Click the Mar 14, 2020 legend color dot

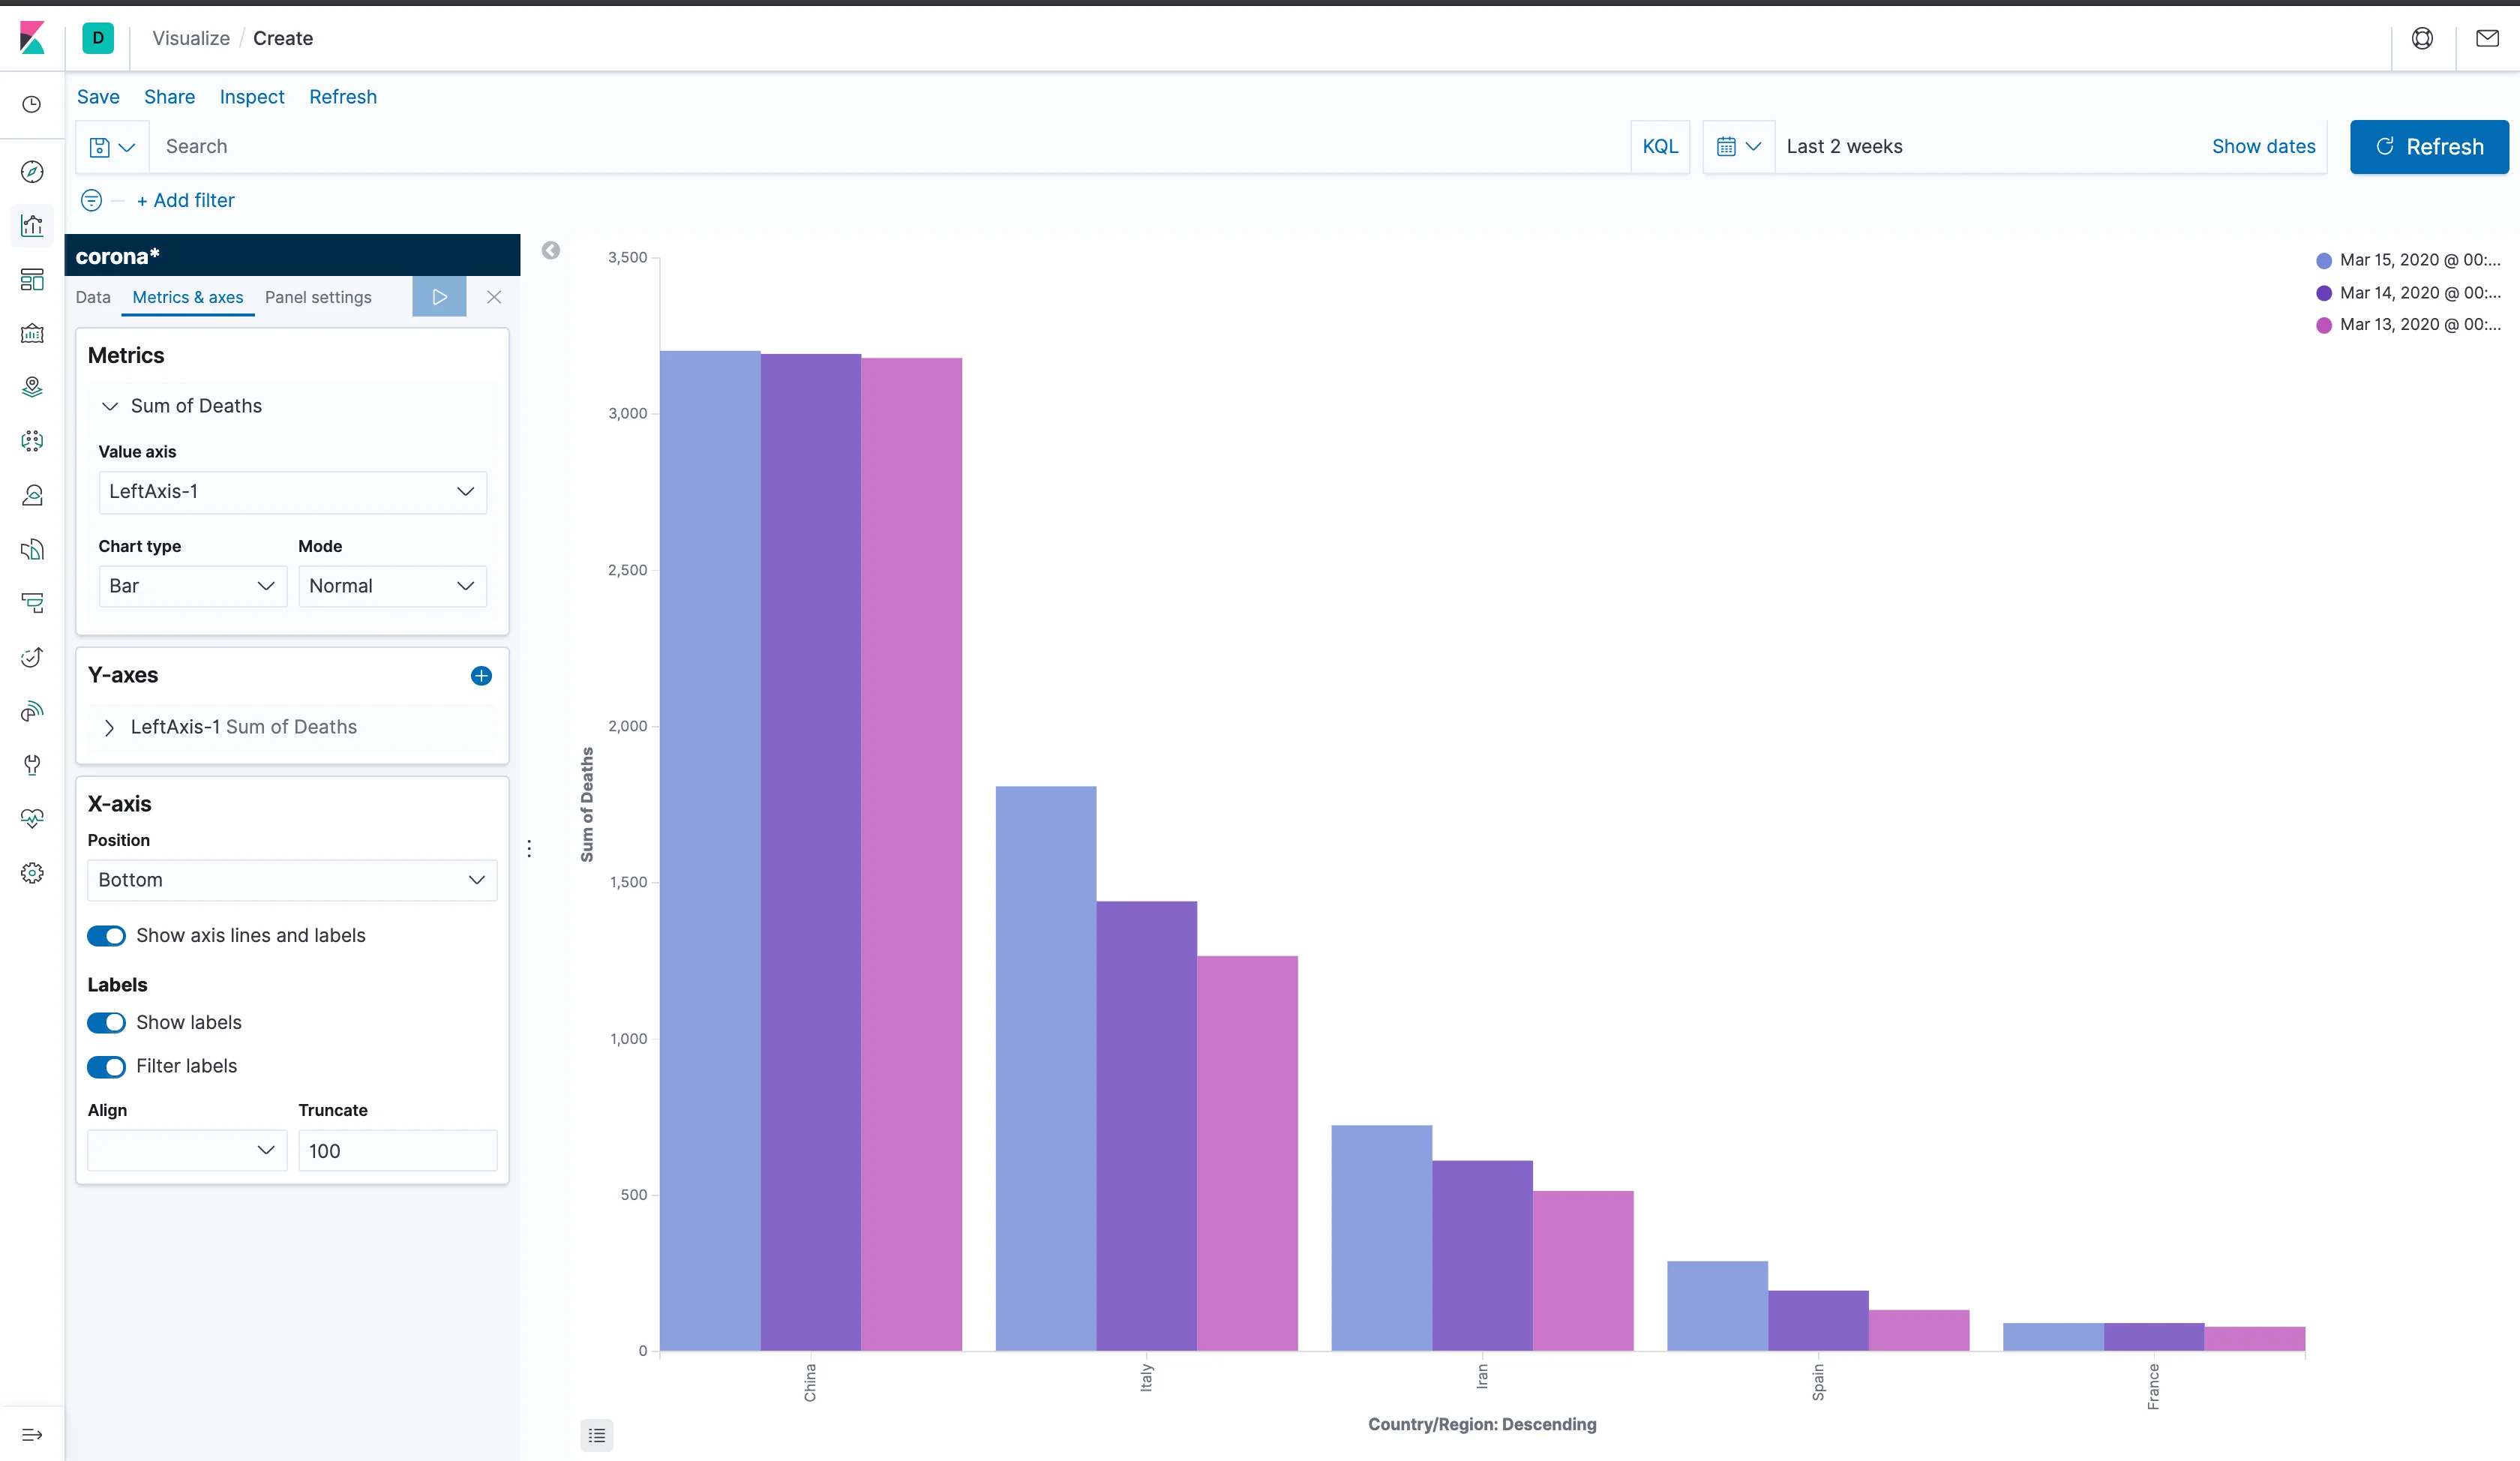click(x=2324, y=293)
